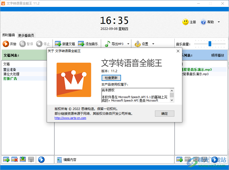The height and width of the screenshot is (170, 229).
Task: Add music with the 添加音乐 button
Action: point(88,44)
